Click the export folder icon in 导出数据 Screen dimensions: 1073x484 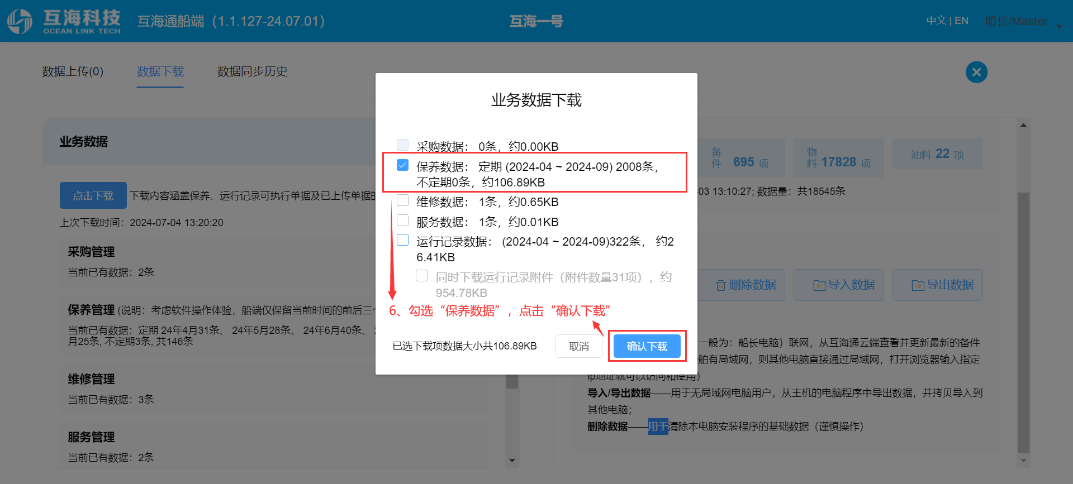(918, 285)
